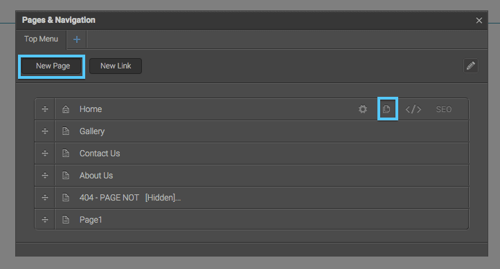This screenshot has height=269, width=500.
Task: Click move handle for Contact Us row
Action: 45,154
